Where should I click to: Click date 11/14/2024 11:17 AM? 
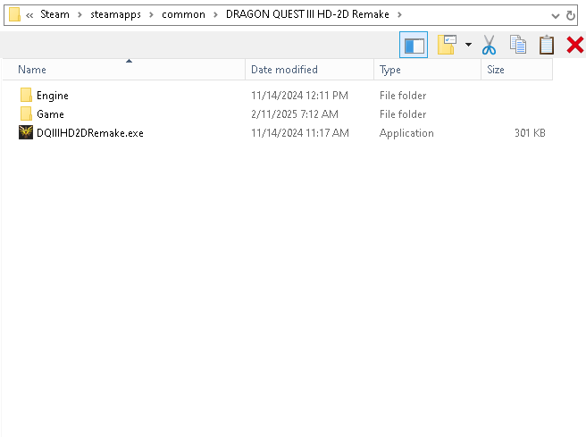[x=300, y=132]
